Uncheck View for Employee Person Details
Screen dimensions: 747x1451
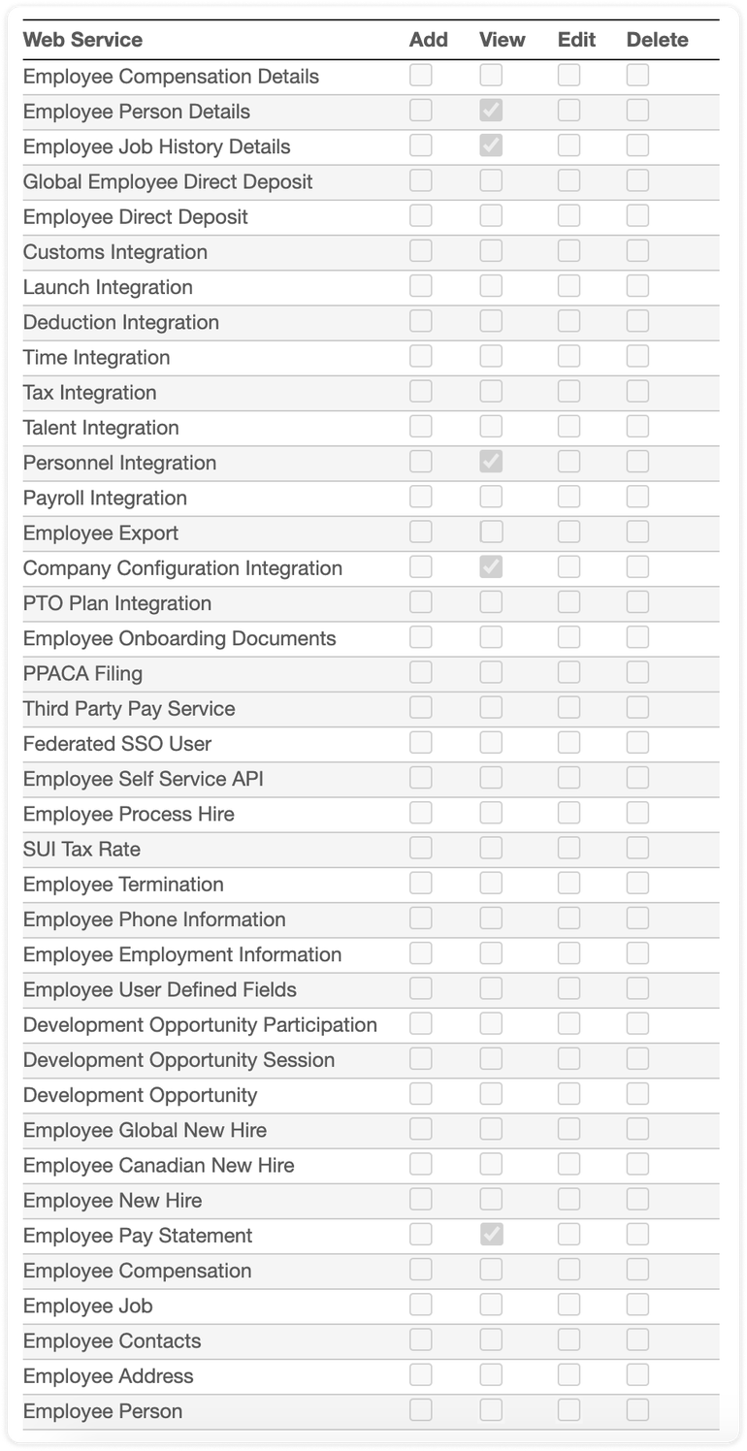pyautogui.click(x=491, y=111)
